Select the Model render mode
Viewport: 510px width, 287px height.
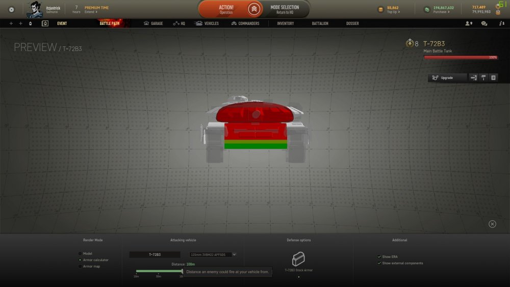click(80, 253)
